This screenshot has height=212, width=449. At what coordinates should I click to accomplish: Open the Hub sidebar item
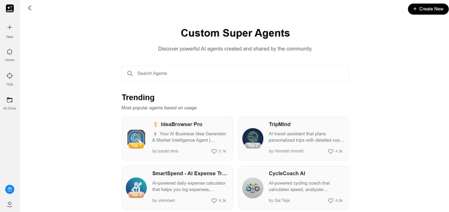click(10, 79)
